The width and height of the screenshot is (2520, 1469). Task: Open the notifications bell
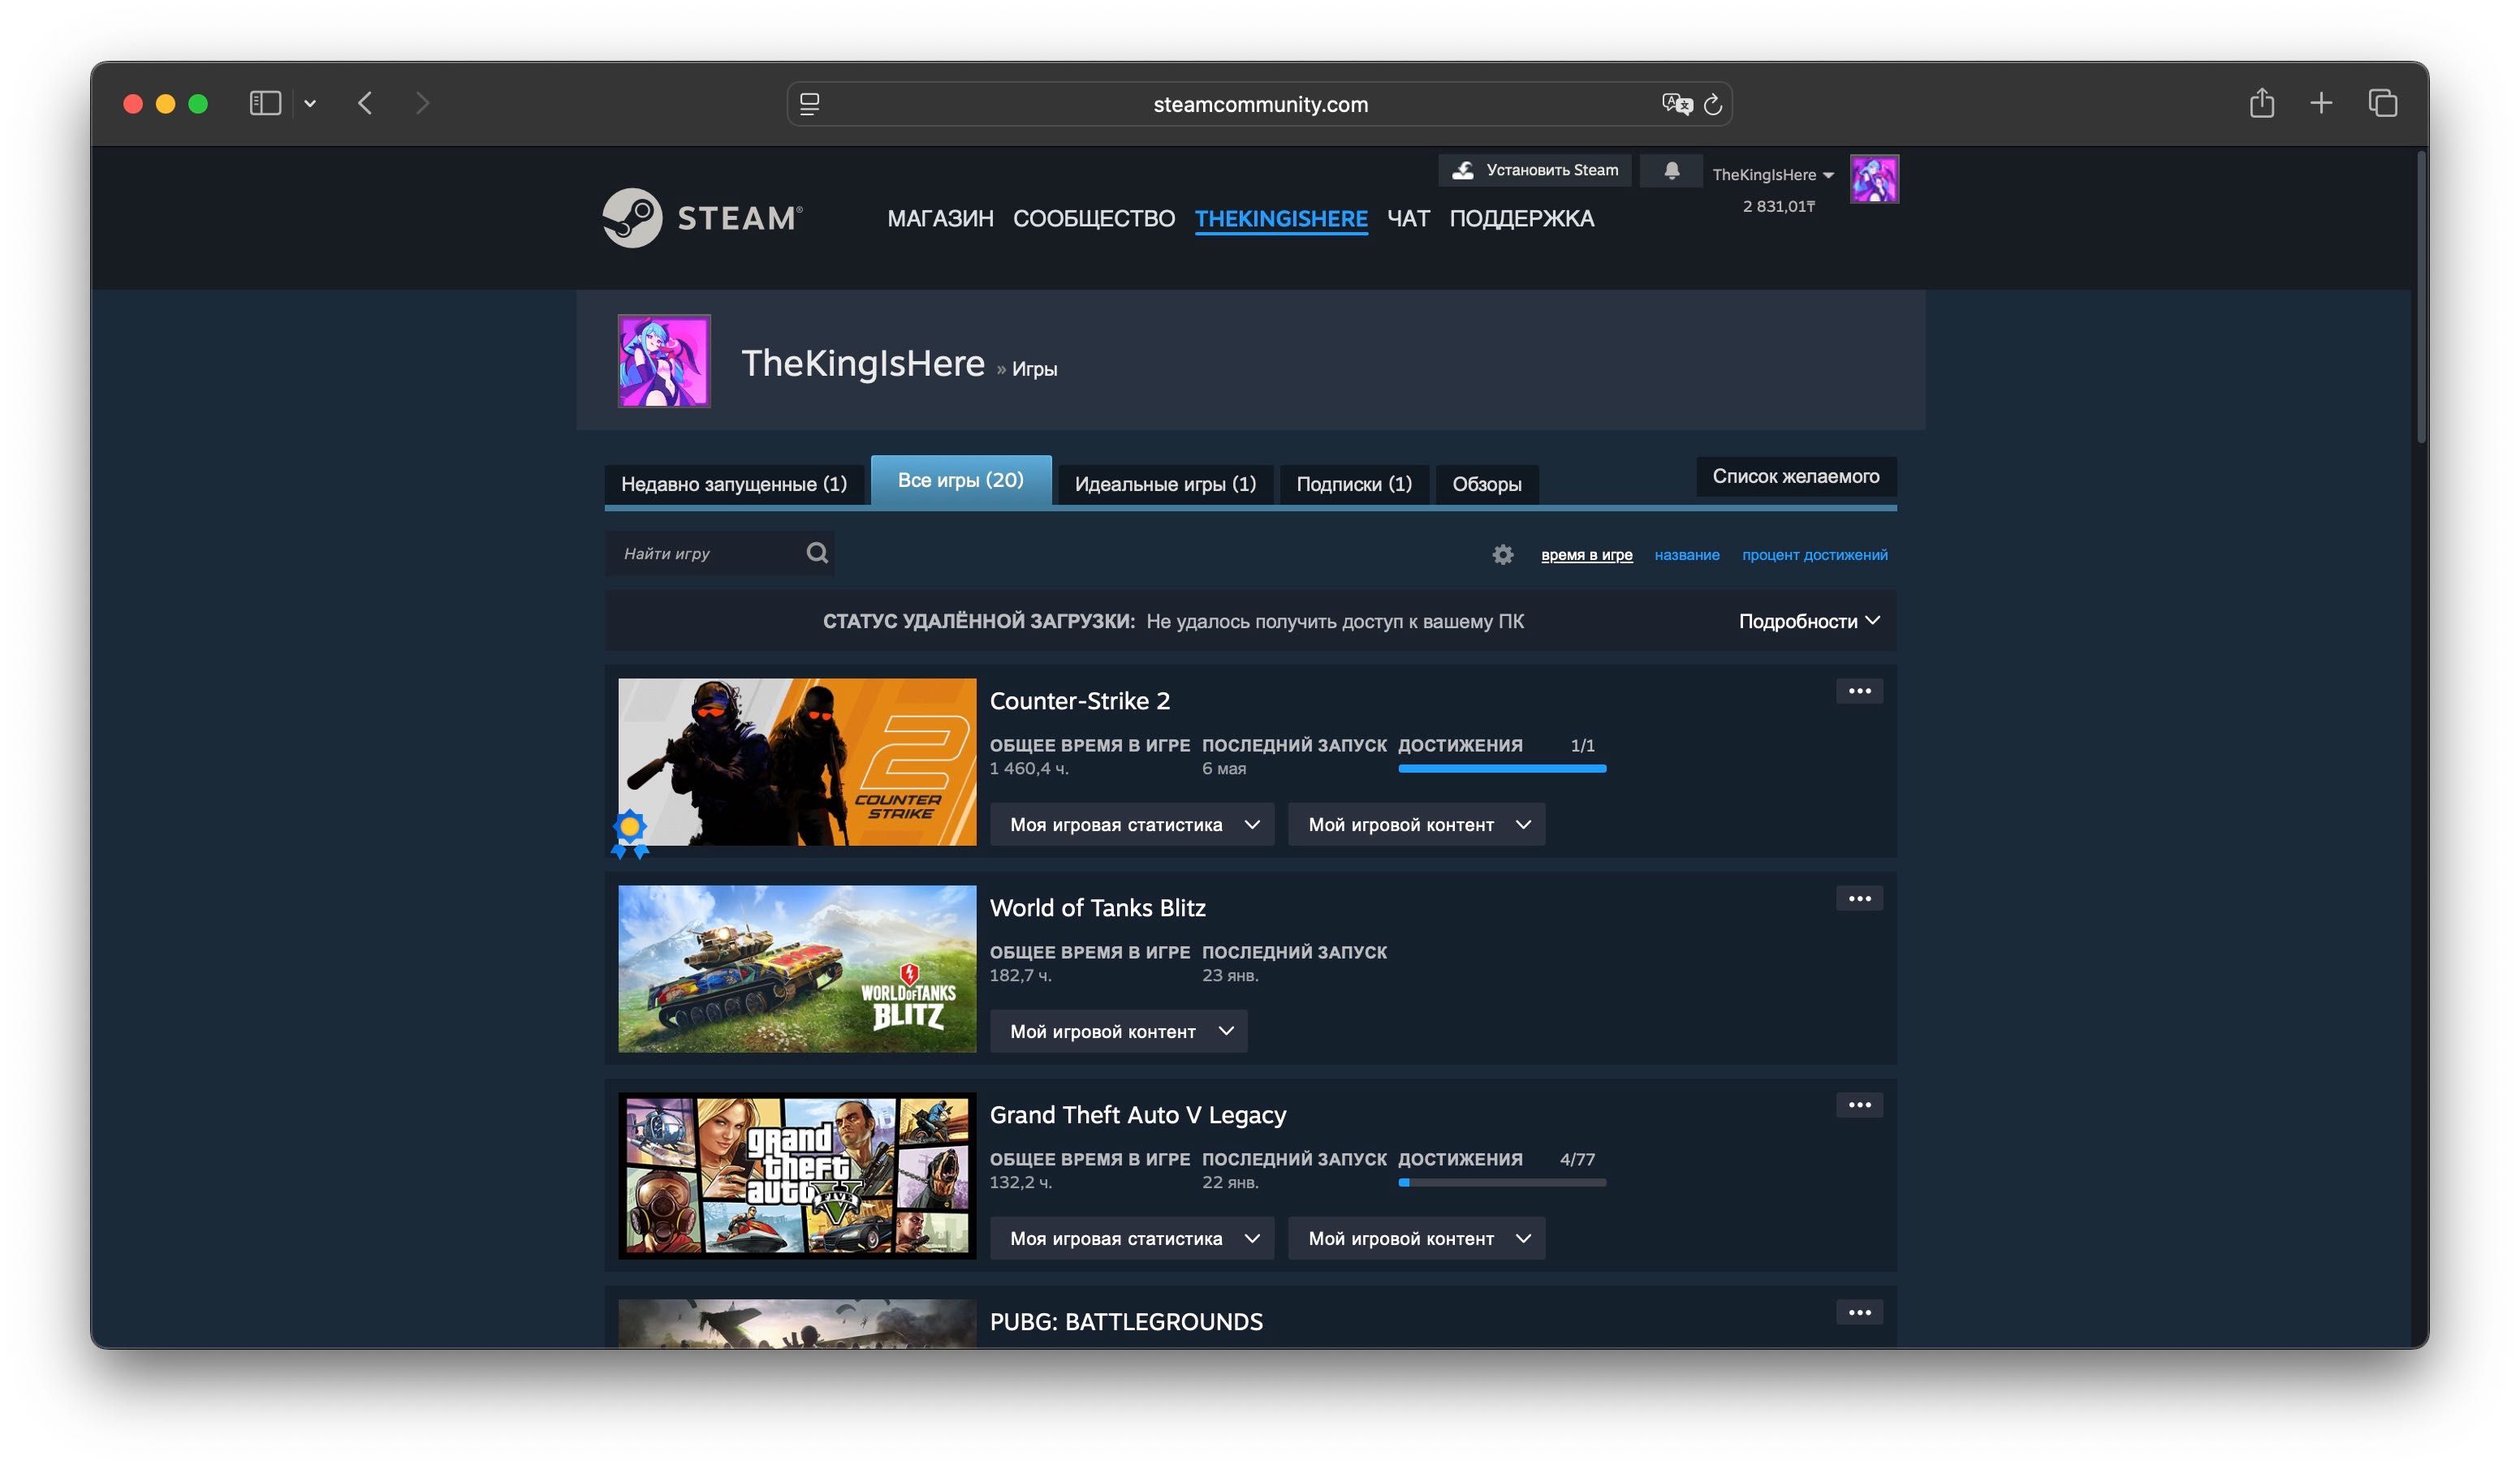pyautogui.click(x=1671, y=171)
